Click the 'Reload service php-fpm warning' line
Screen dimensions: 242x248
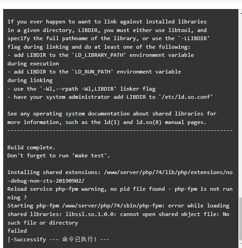click(x=120, y=189)
